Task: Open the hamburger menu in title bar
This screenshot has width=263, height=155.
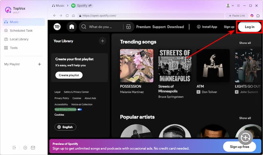Action: [x=238, y=6]
